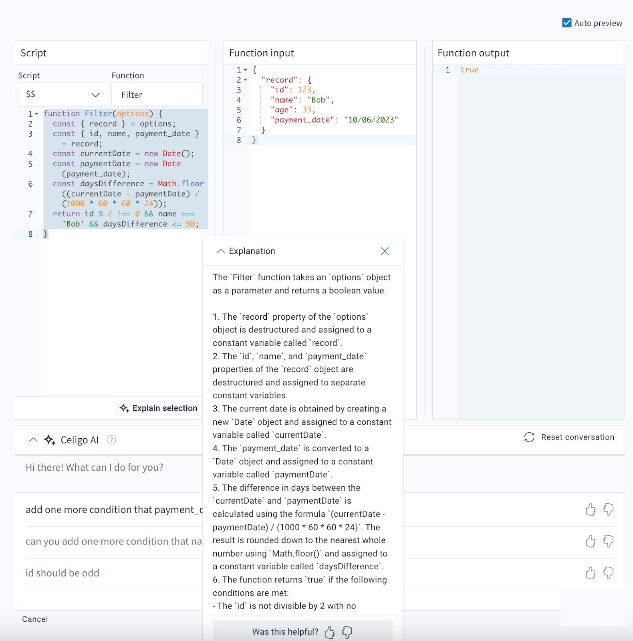
Task: Mark explanation unhelpful with thumbs down
Action: pyautogui.click(x=347, y=632)
